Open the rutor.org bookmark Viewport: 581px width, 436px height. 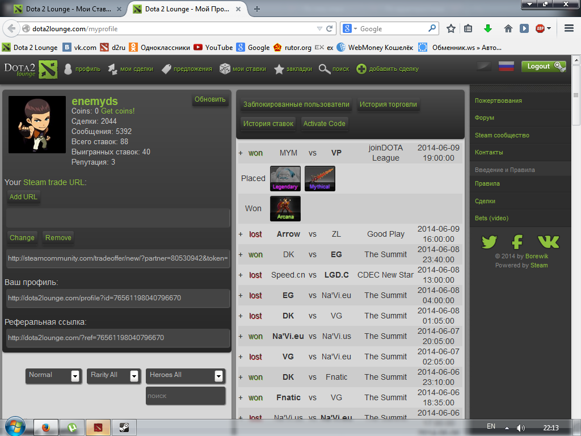click(x=293, y=48)
